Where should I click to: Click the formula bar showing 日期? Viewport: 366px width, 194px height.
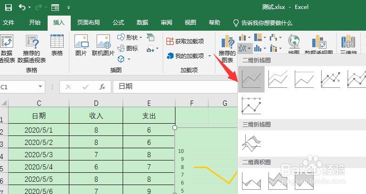[x=175, y=87]
